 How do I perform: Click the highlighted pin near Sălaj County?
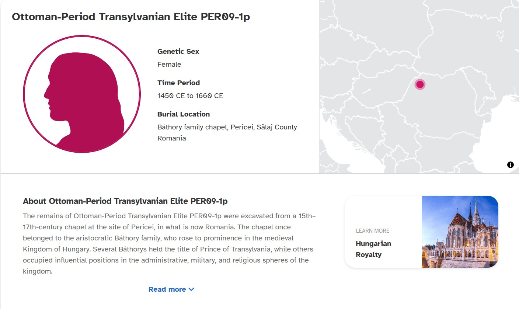tap(420, 84)
